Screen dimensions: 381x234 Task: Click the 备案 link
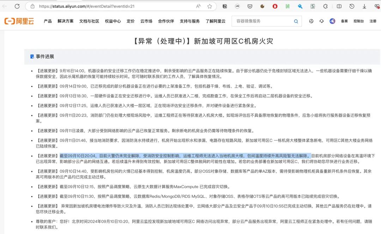pos(344,21)
